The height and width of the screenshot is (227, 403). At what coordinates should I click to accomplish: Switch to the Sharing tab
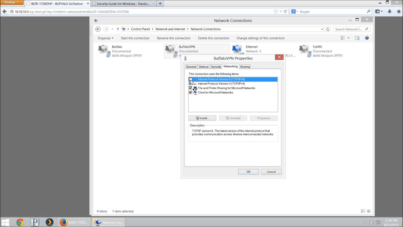(245, 67)
